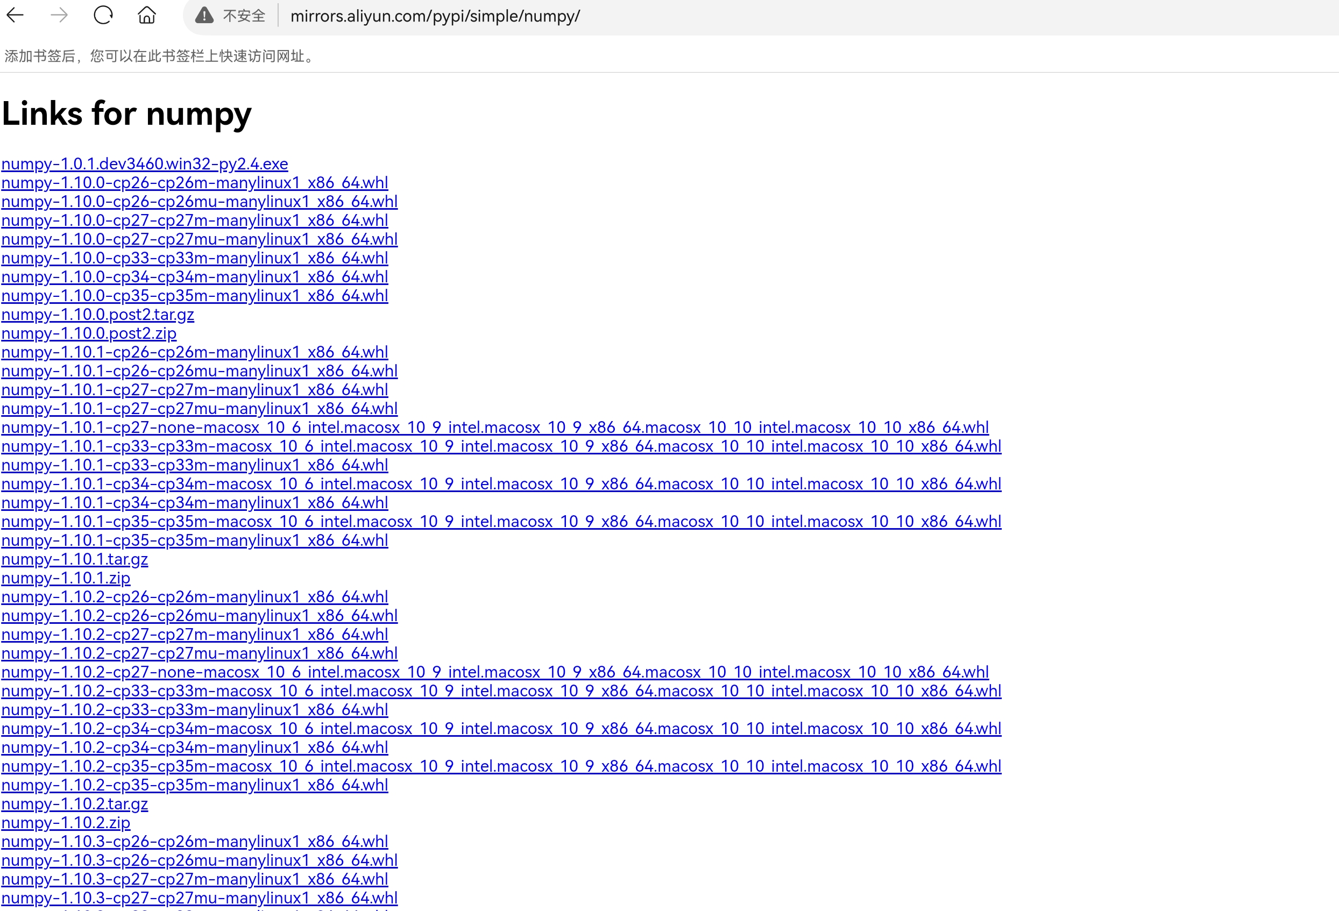This screenshot has width=1339, height=911.
Task: Download numpy-1.10.0.post2.zip
Action: coord(89,333)
